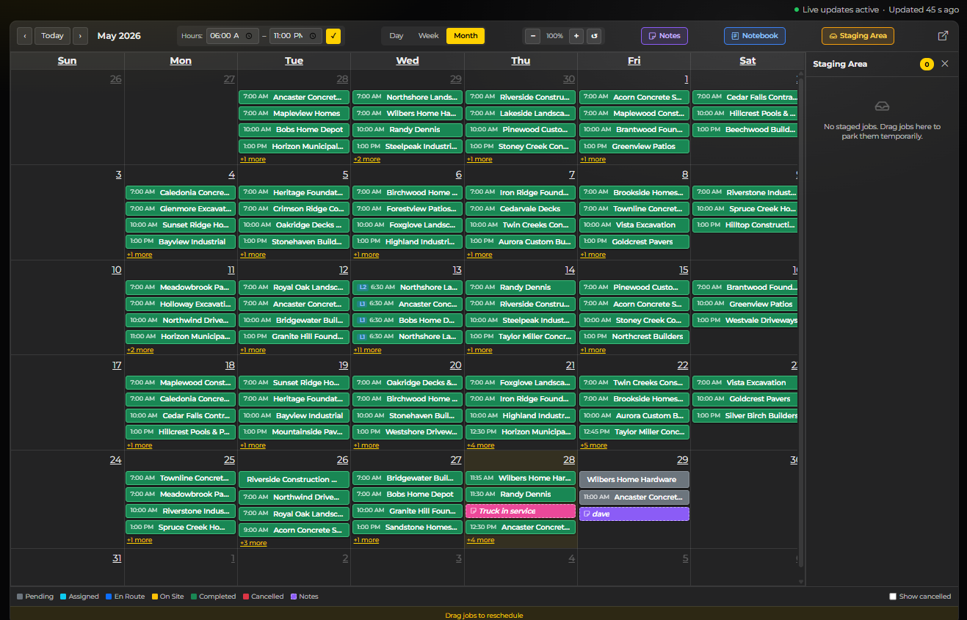Expand +2 more jobs on Wednesday April 29
Screen dimensions: 967x620
click(x=367, y=159)
